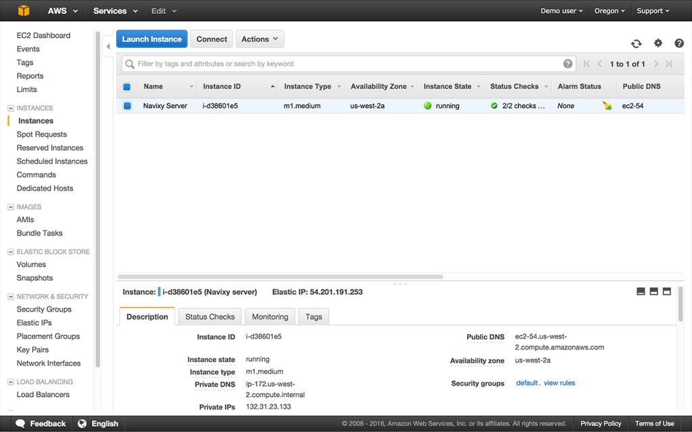Open Snapshots in sidebar
This screenshot has width=692, height=432.
[x=34, y=277]
